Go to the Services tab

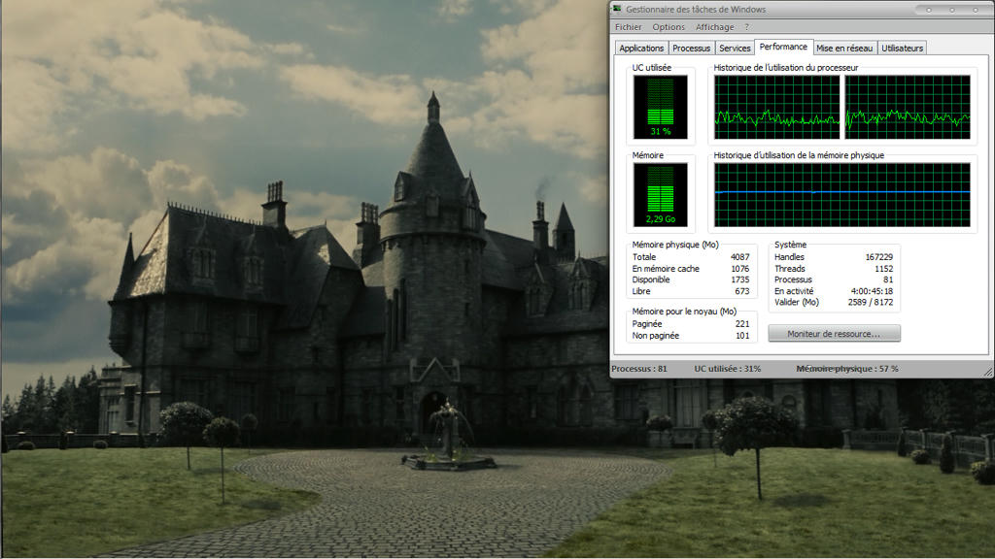[x=735, y=48]
